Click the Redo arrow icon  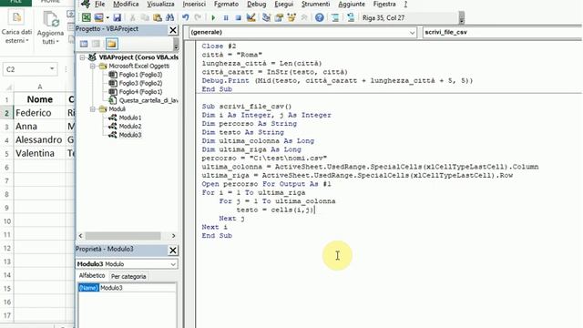(x=199, y=17)
